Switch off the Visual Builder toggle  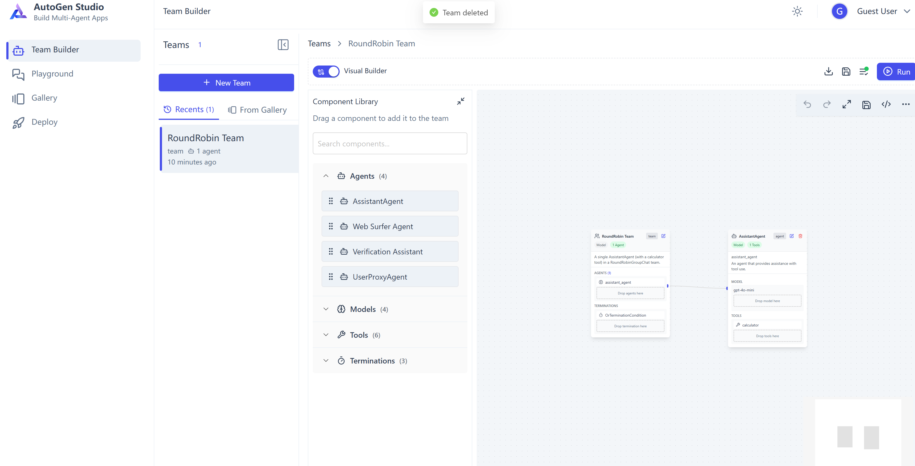[x=326, y=71]
